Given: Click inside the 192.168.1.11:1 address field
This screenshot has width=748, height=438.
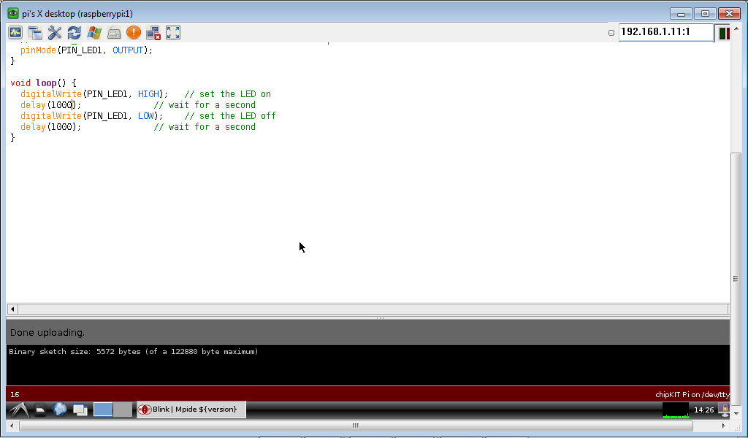Looking at the screenshot, I should click(x=666, y=32).
